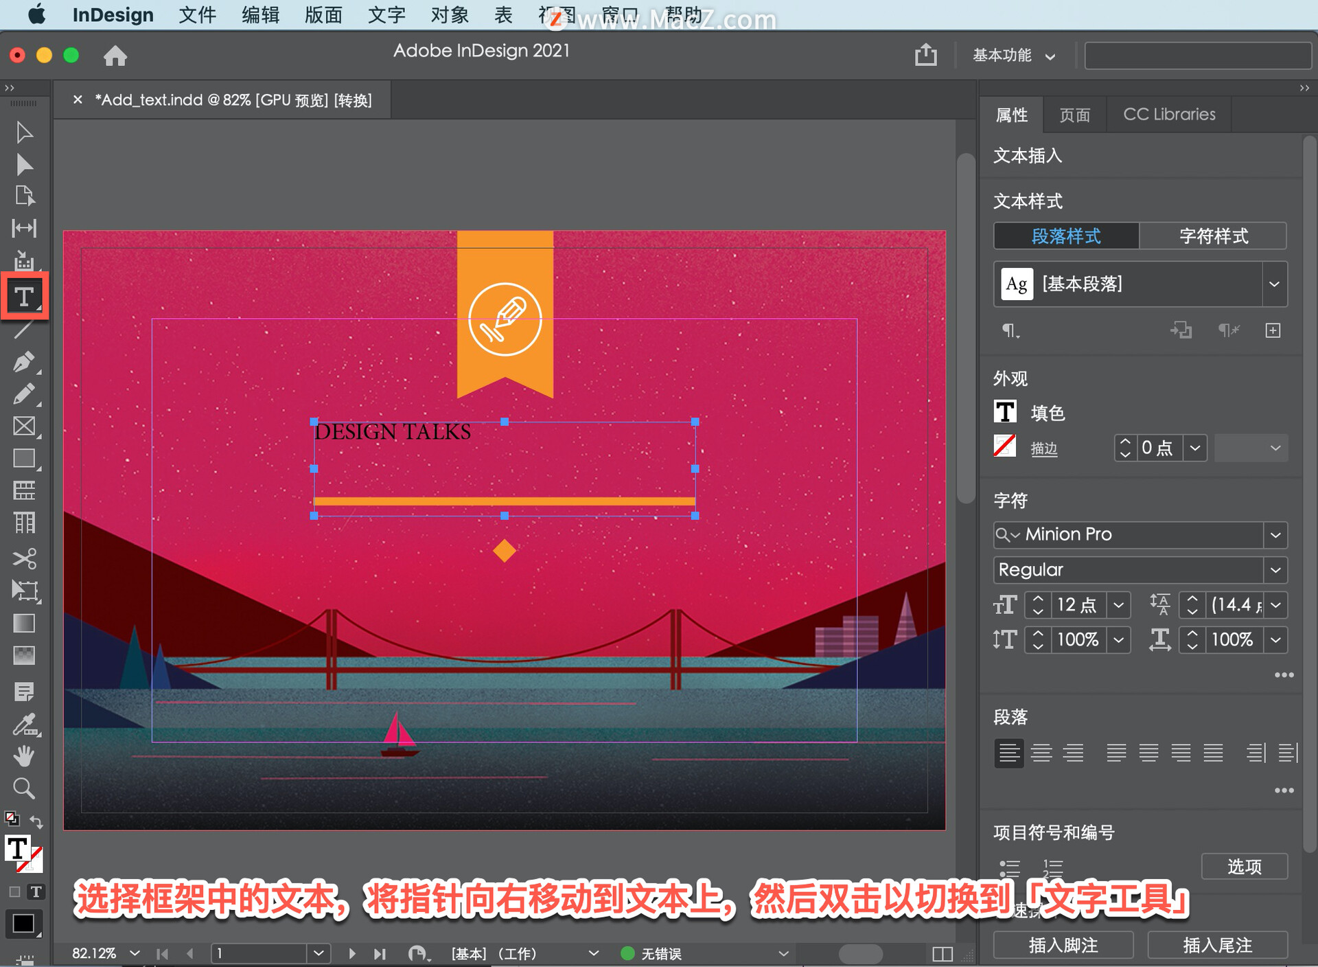Viewport: 1318px width, 967px height.
Task: Select the Gap tool
Action: coord(24,228)
